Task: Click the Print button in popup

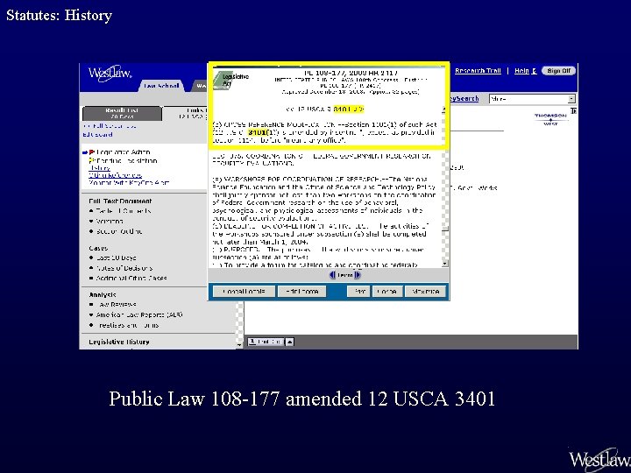Action: pyautogui.click(x=358, y=291)
